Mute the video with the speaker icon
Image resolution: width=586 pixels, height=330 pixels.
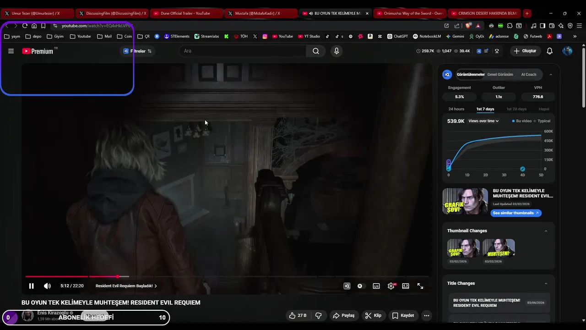[x=47, y=286]
